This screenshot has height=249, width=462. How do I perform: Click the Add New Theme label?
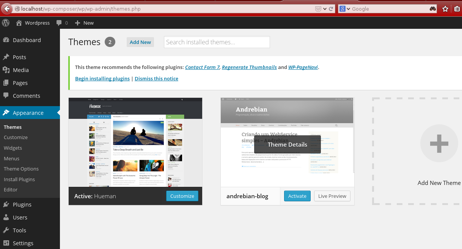tap(439, 183)
